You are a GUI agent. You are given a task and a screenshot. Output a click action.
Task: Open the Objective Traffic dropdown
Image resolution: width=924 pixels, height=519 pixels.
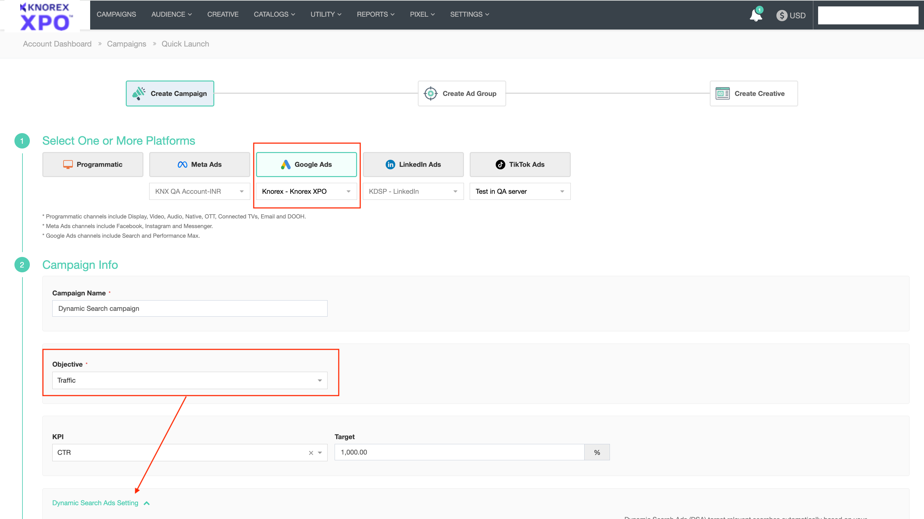click(x=190, y=380)
